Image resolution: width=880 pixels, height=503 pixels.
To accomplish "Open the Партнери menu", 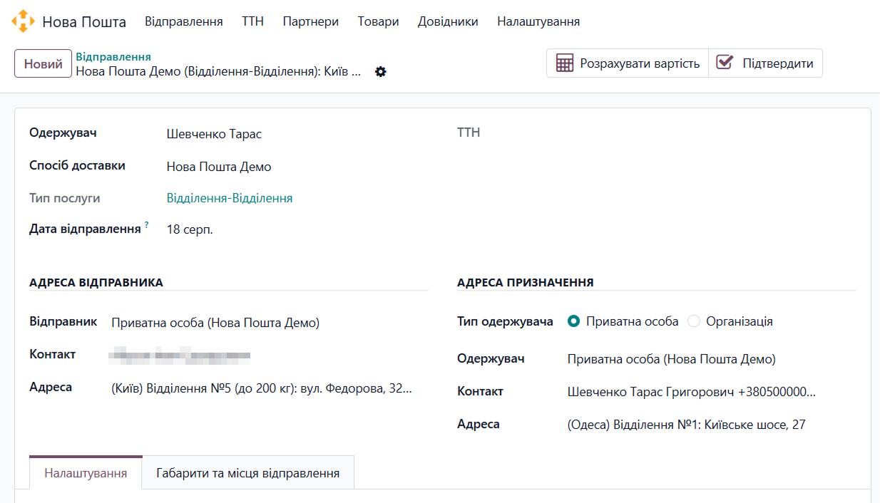I will point(311,21).
